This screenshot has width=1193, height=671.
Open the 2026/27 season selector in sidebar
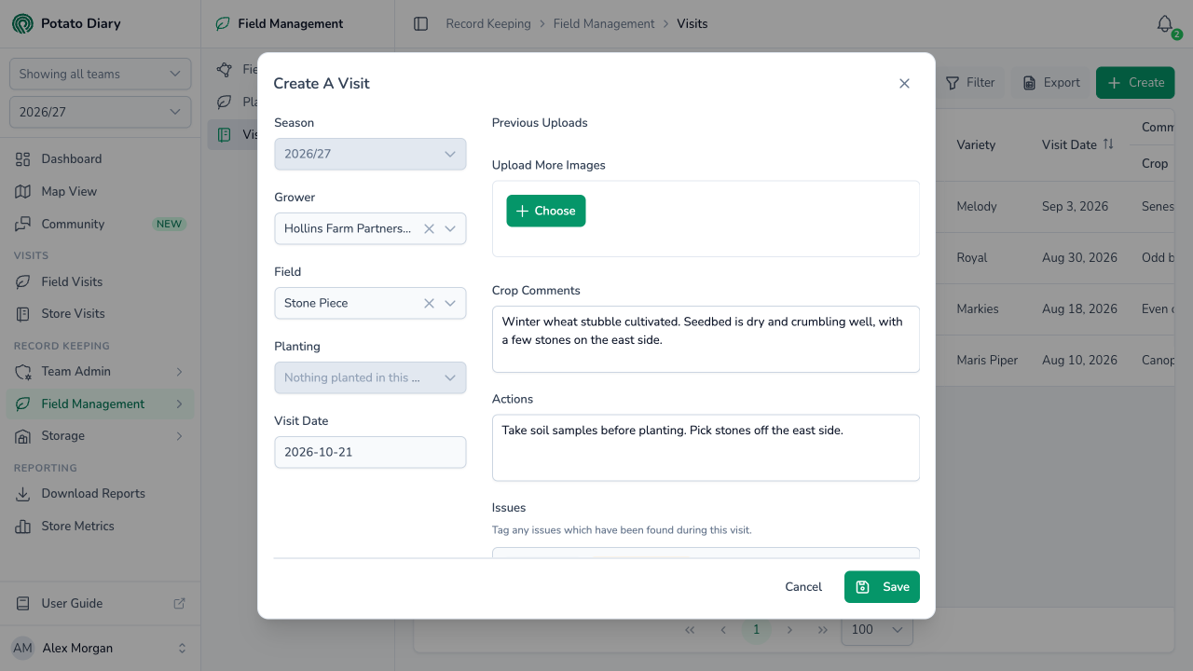click(x=100, y=112)
